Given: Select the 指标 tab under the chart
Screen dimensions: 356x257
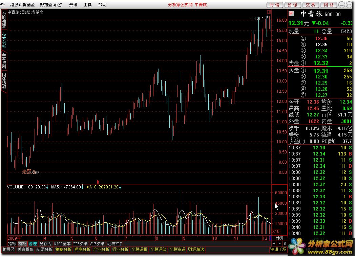Looking at the screenshot, I should click(12, 244).
